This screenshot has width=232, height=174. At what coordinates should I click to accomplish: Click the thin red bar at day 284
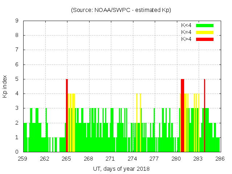click(204, 116)
